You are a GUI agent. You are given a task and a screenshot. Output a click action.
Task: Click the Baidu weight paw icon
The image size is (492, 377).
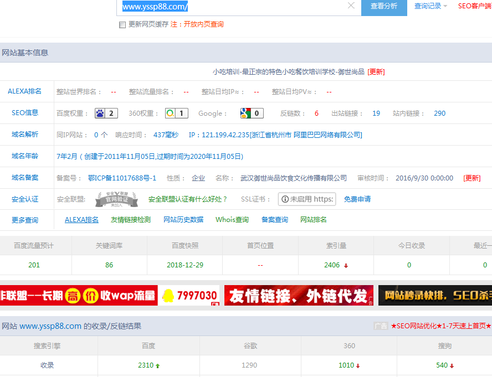(100, 113)
